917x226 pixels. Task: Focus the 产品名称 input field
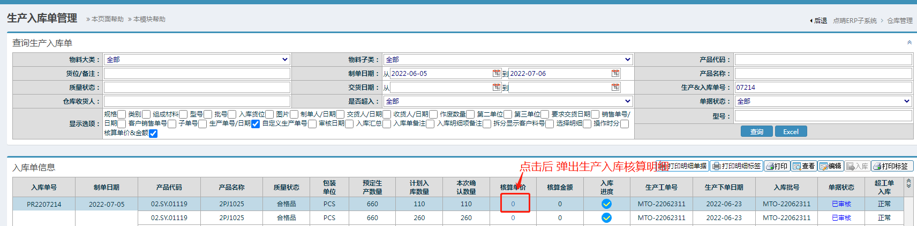[823, 73]
